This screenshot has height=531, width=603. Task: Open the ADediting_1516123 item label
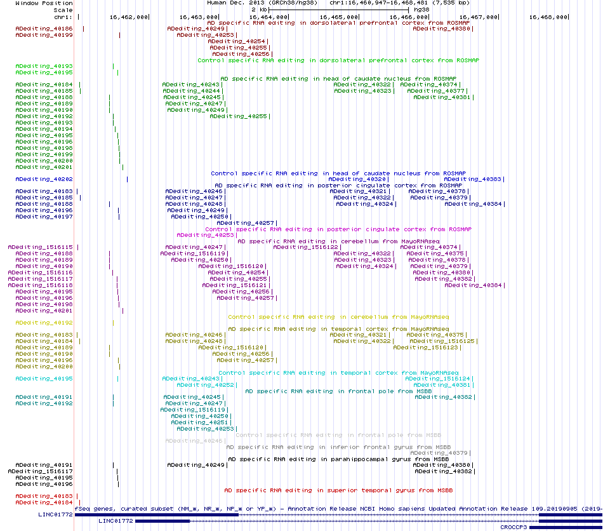[425, 347]
